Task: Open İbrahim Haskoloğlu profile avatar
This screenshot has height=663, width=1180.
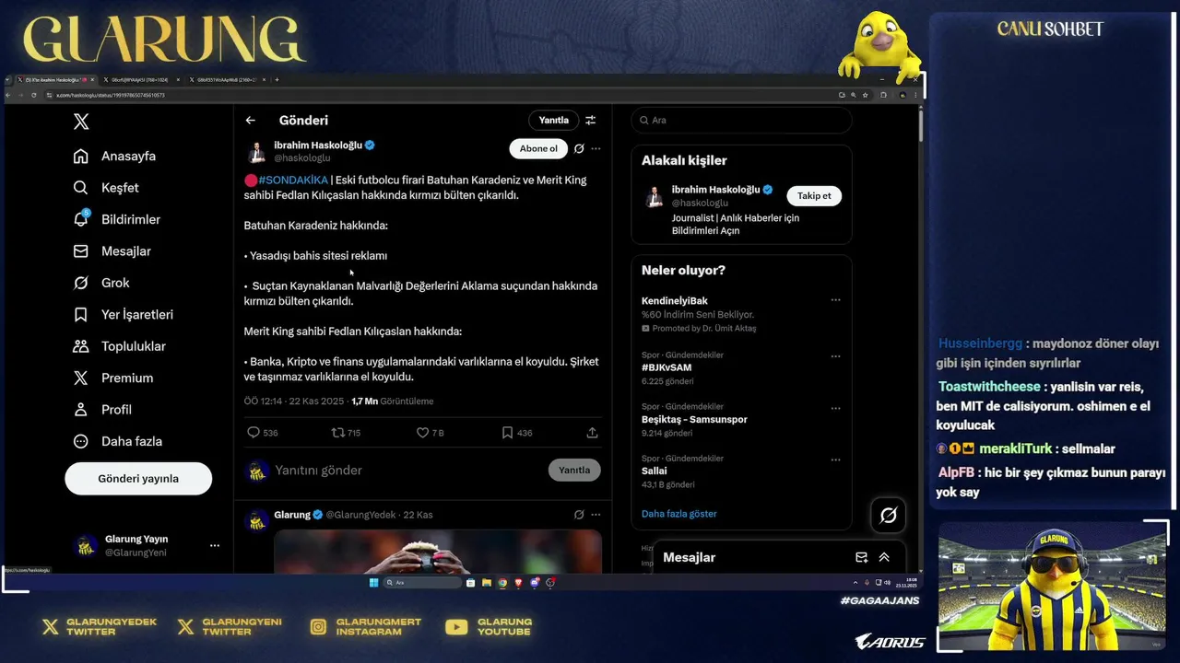Action: pos(257,151)
